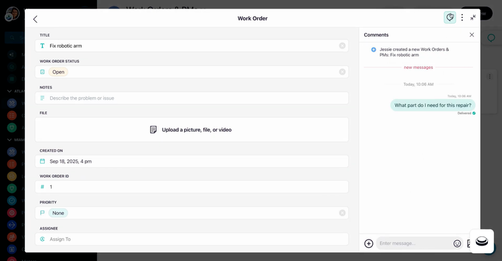
Task: Open yellow circle icon in background sidebar
Action: point(12,176)
